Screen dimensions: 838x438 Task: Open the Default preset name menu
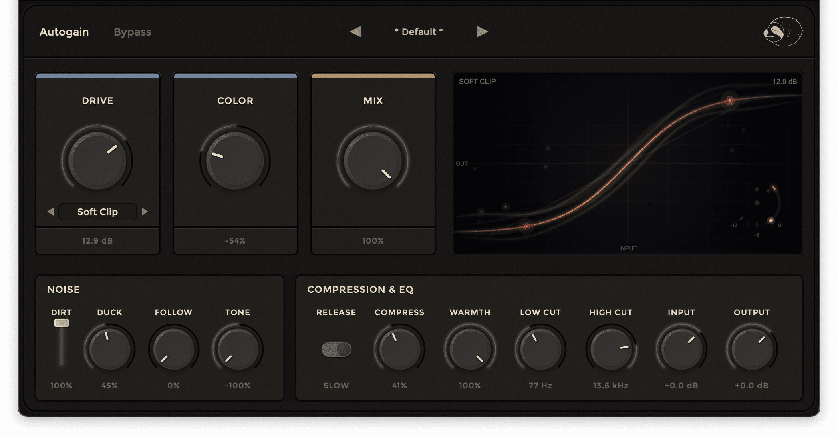[419, 32]
